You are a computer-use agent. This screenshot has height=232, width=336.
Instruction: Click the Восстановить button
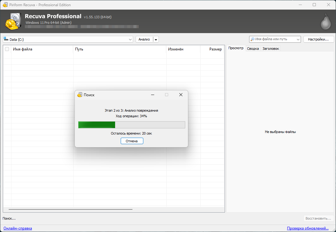[318, 218]
